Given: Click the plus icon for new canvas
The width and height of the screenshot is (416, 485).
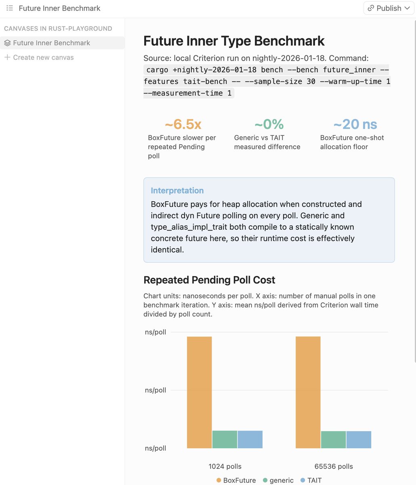Looking at the screenshot, I should (x=7, y=57).
